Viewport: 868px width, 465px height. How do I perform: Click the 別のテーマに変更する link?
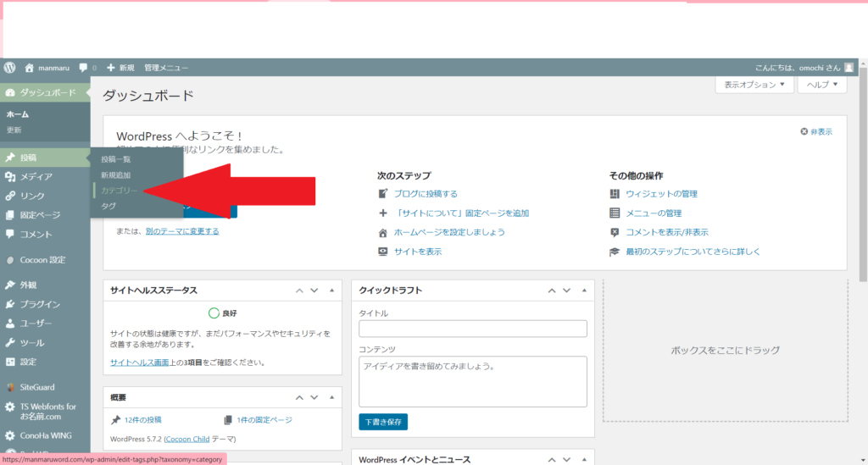click(182, 231)
